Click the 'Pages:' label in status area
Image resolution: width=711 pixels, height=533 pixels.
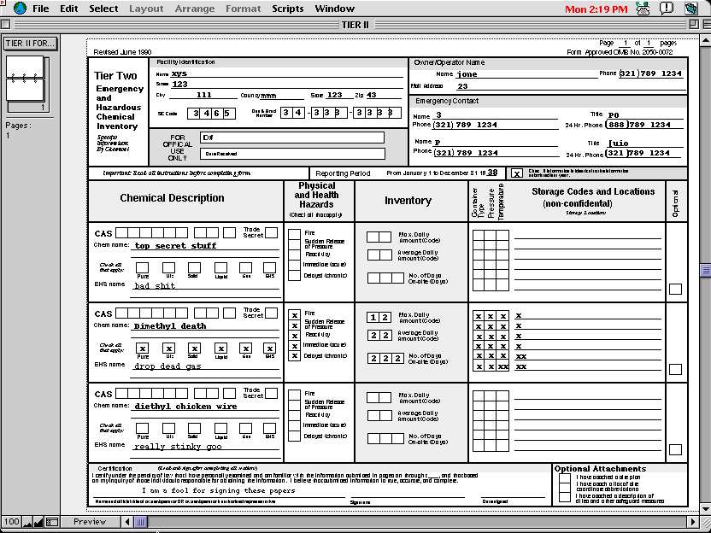pyautogui.click(x=18, y=126)
